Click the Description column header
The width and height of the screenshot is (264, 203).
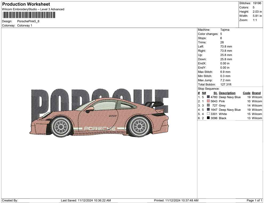click(x=227, y=93)
